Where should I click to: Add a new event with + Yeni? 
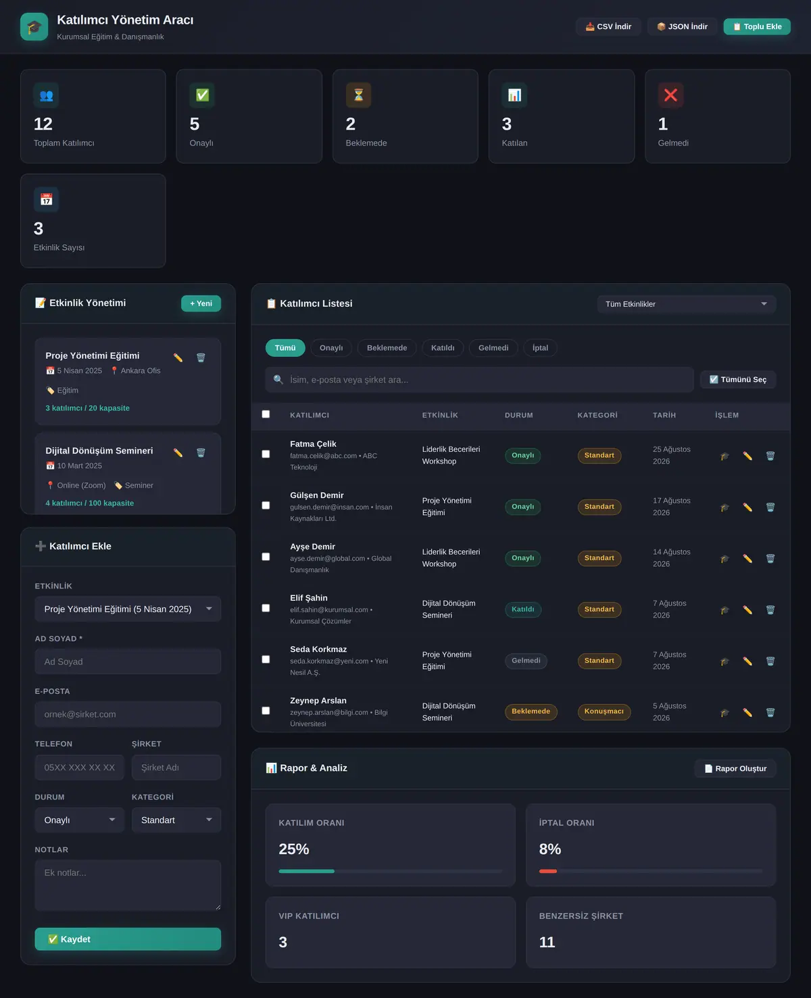[x=201, y=304]
